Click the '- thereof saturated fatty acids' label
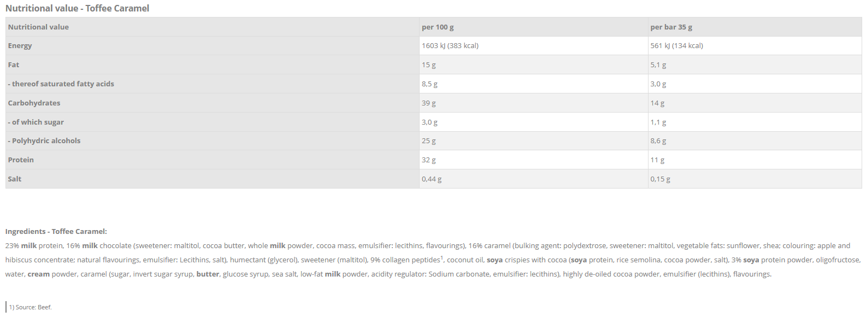Image resolution: width=866 pixels, height=317 pixels. click(x=61, y=84)
